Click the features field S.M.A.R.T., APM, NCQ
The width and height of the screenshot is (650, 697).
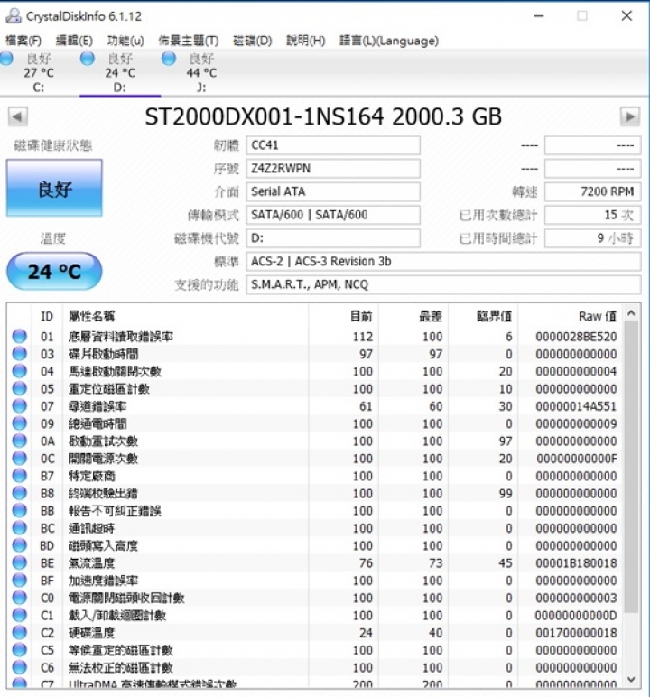tap(443, 284)
